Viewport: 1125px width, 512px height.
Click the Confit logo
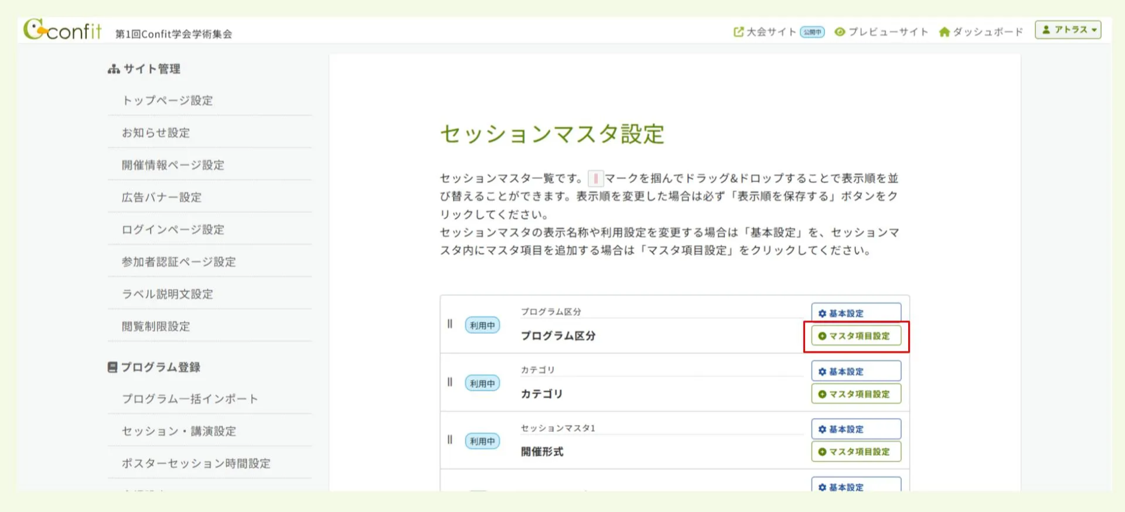(62, 30)
